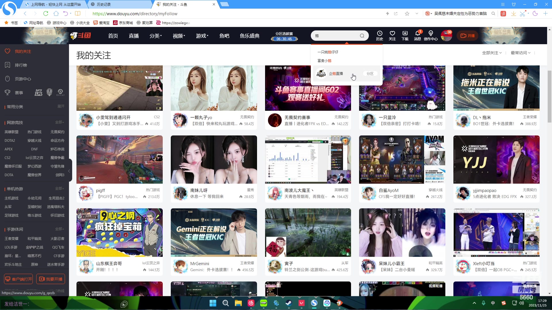Collapse the left sidebar arrow handle

[69, 170]
